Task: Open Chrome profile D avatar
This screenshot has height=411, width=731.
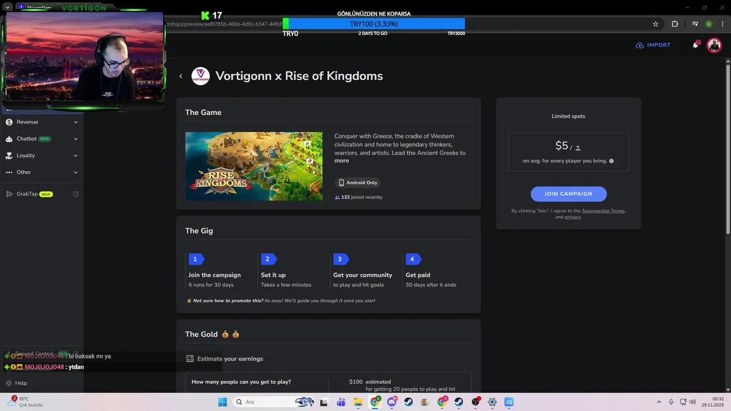Action: (709, 24)
